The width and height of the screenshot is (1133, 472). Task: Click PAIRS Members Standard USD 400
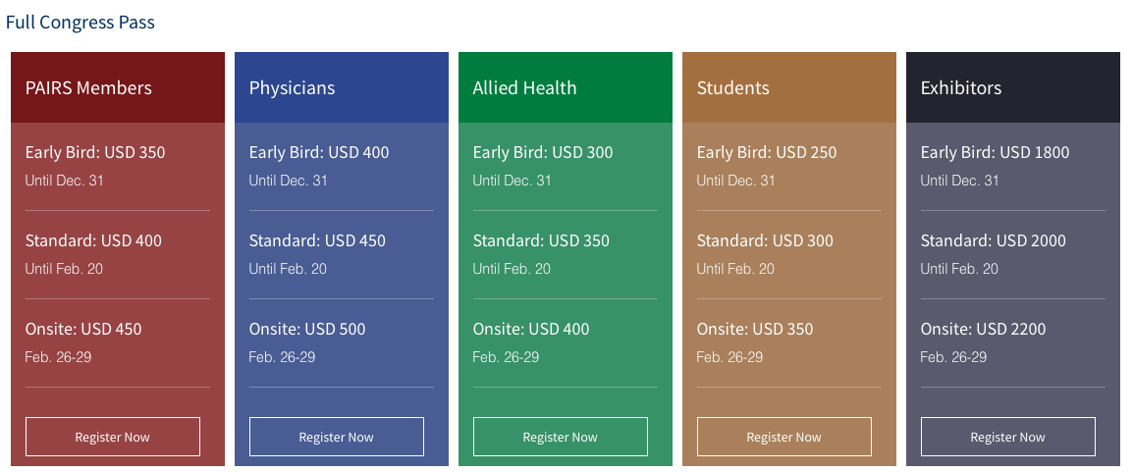(x=93, y=240)
